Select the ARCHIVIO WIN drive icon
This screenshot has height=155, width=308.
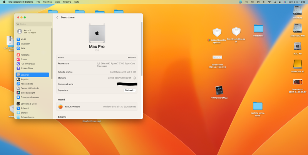pyautogui.click(x=298, y=28)
